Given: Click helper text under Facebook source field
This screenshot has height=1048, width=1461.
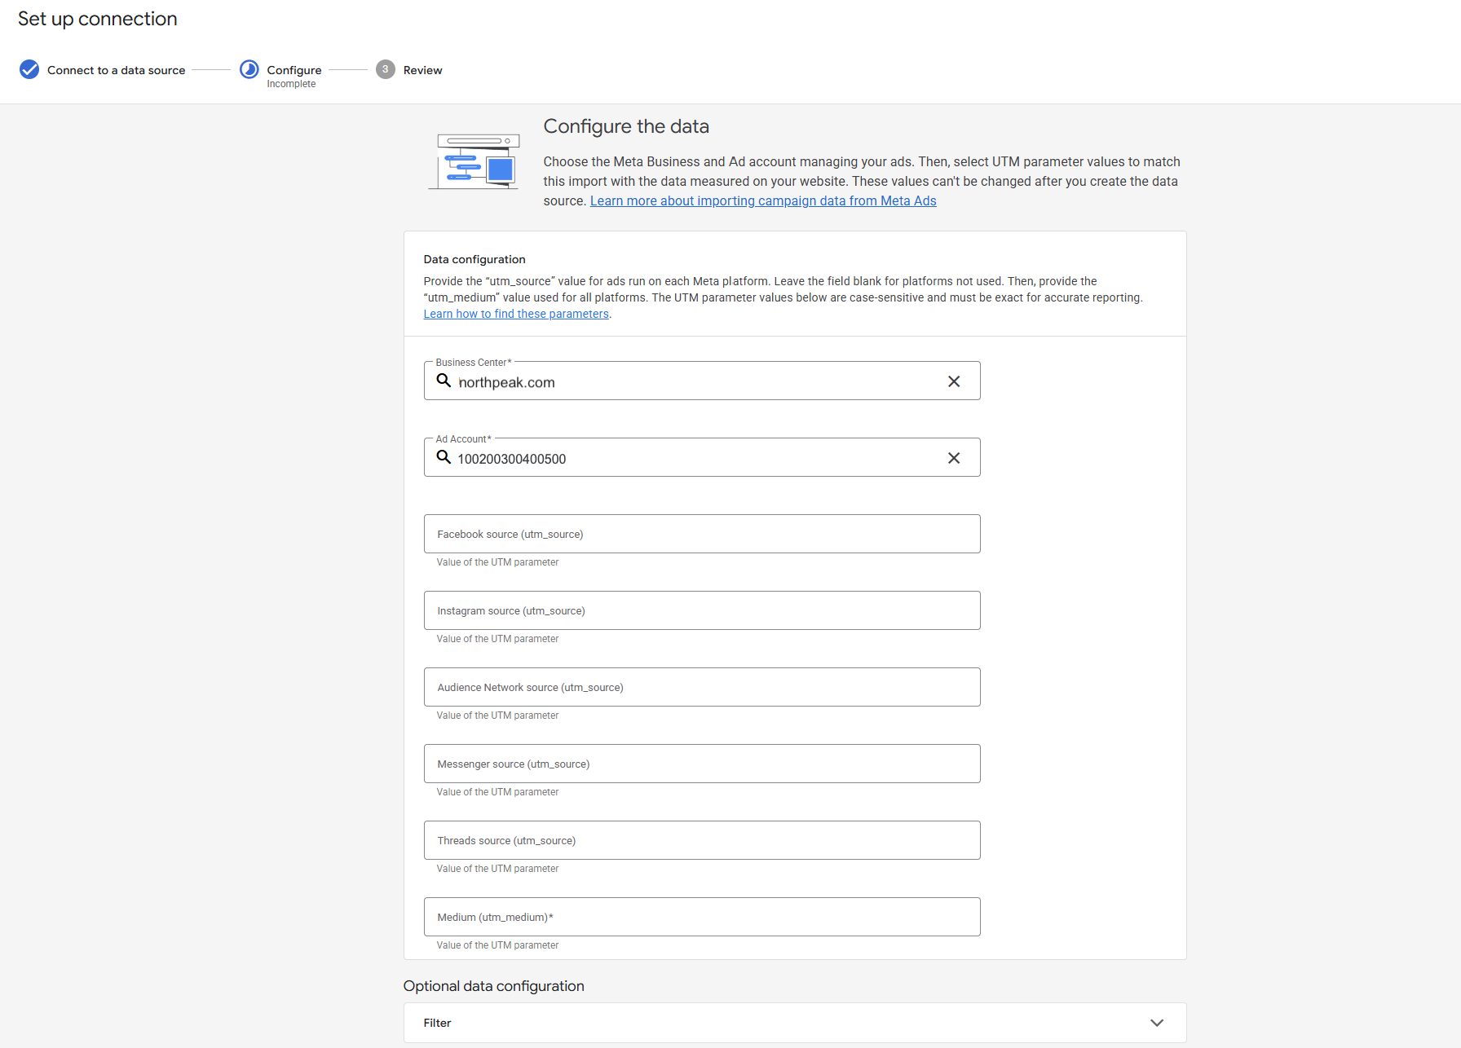Looking at the screenshot, I should [497, 562].
